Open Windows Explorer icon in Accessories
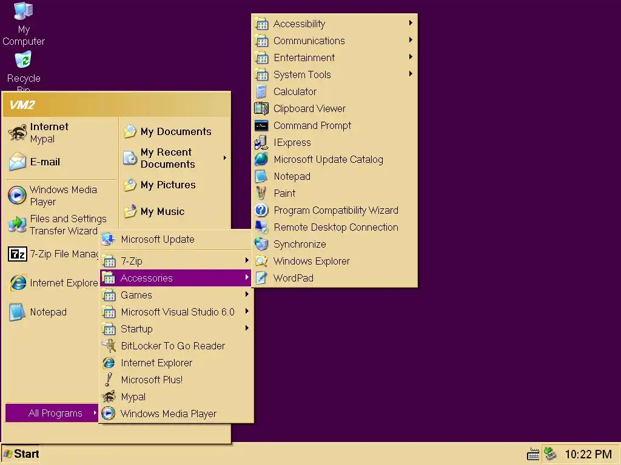Viewport: 621px width, 465px height. pyautogui.click(x=261, y=261)
